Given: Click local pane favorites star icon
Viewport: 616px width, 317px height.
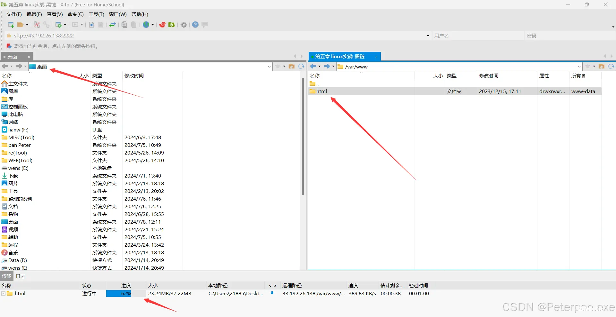Looking at the screenshot, I should pyautogui.click(x=278, y=66).
